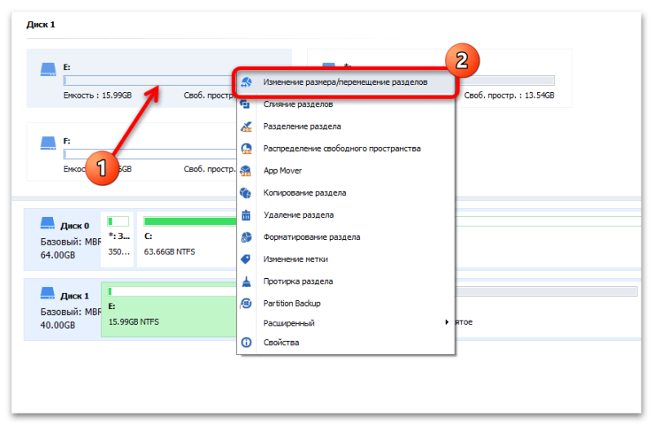653x425 pixels.
Task: Click the Resize/Move partition icon in menu
Action: [x=247, y=82]
